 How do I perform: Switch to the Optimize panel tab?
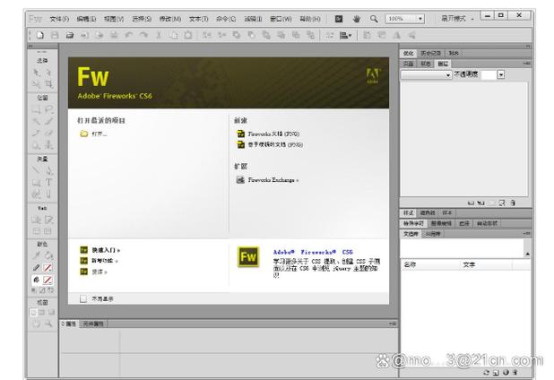click(409, 54)
